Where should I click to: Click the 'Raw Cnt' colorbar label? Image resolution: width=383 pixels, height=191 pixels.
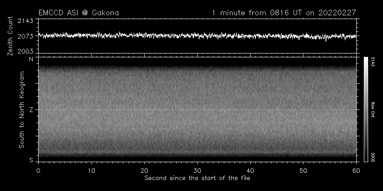click(x=372, y=110)
